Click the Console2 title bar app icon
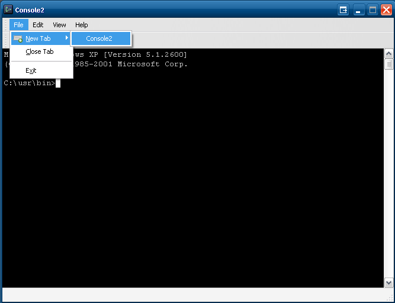395x303 pixels. click(x=8, y=10)
